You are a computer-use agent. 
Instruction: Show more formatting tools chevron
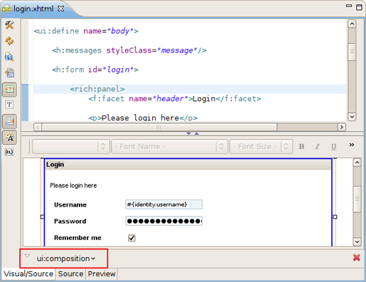coord(352,145)
